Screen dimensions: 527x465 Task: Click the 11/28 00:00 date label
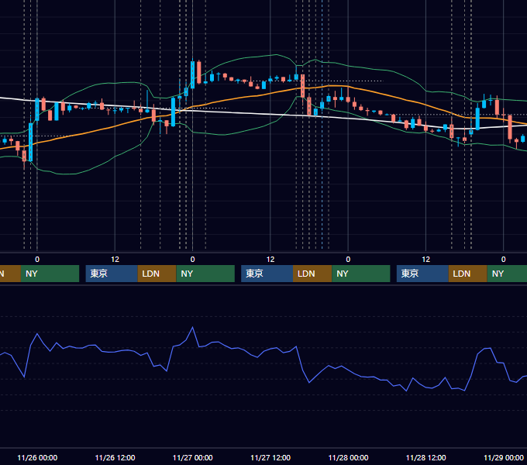coord(348,457)
